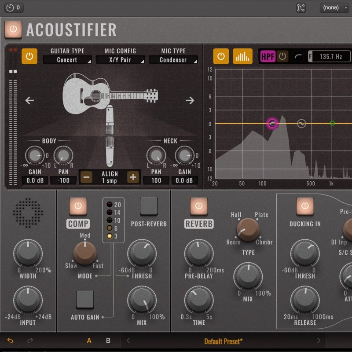Click the gain reduction LED marked 20
This screenshot has height=352, width=352.
(110, 205)
